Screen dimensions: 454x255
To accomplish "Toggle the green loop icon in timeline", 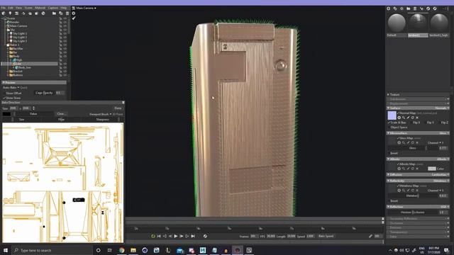I will click(x=153, y=236).
